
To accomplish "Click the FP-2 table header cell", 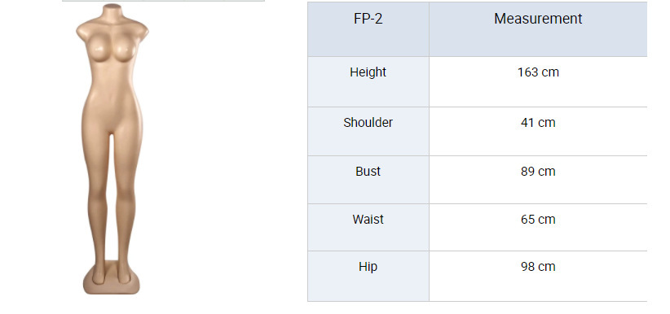I will coord(368,29).
